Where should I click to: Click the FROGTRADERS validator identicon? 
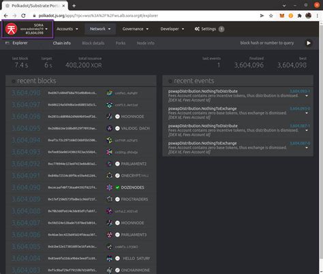point(110,199)
